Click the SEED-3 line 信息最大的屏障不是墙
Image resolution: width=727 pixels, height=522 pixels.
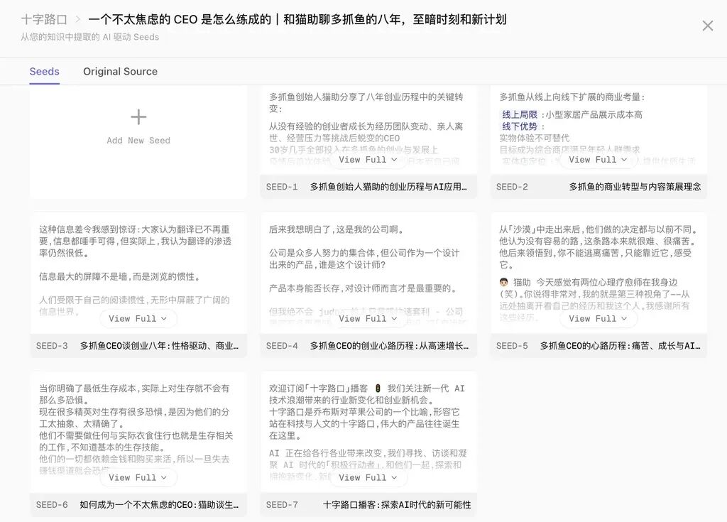coord(119,276)
